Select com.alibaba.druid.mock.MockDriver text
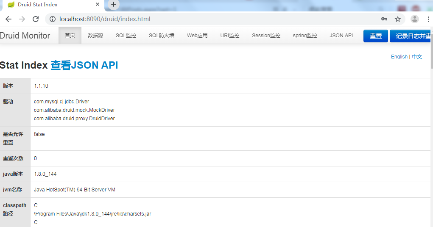 pyautogui.click(x=74, y=110)
